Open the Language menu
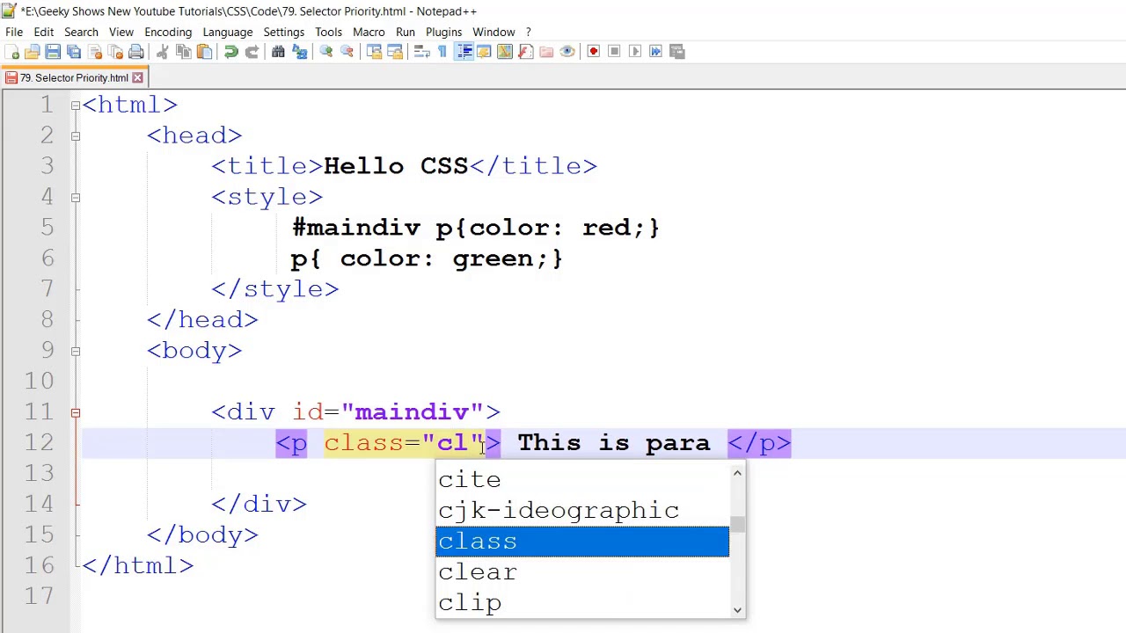Image resolution: width=1126 pixels, height=633 pixels. click(228, 33)
